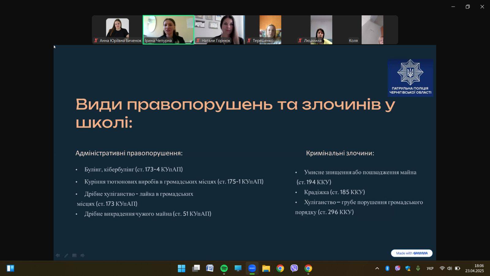Viewport: 490px width, 276px height.
Task: Open File Explorer from taskbar
Action: [x=266, y=268]
